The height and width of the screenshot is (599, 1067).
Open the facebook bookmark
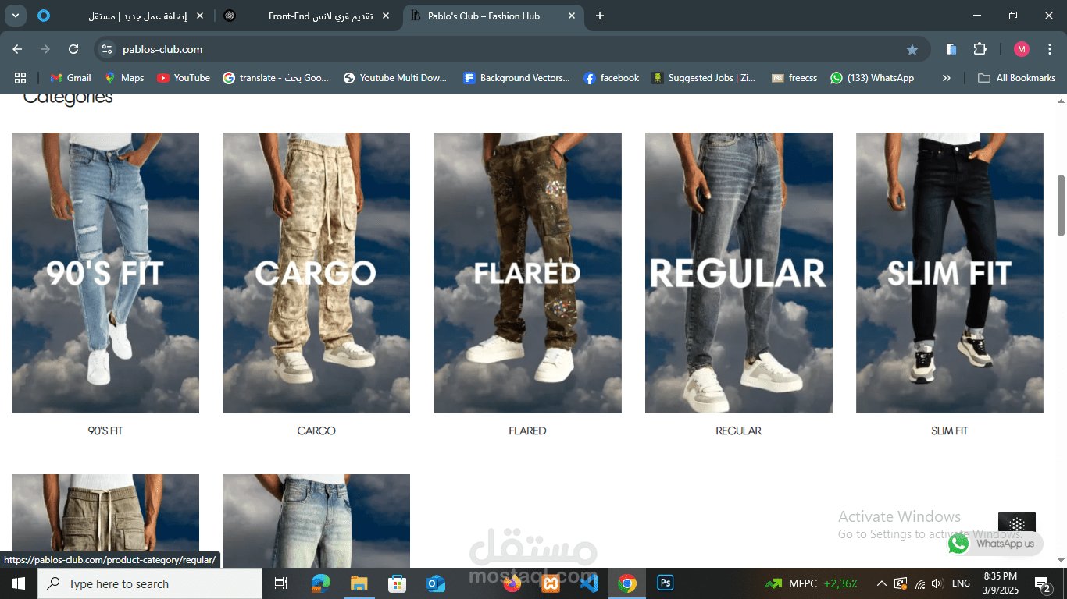(612, 78)
